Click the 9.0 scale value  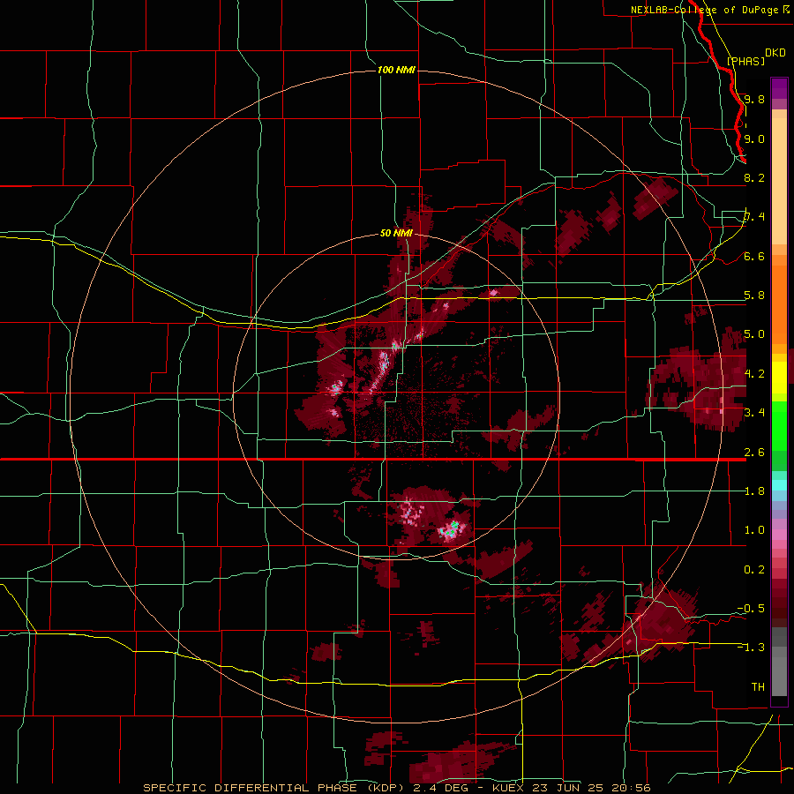754,139
